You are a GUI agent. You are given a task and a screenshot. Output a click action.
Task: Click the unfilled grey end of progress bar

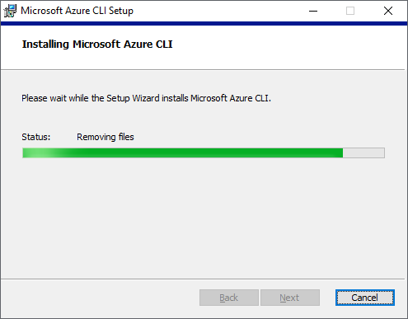[x=363, y=153]
